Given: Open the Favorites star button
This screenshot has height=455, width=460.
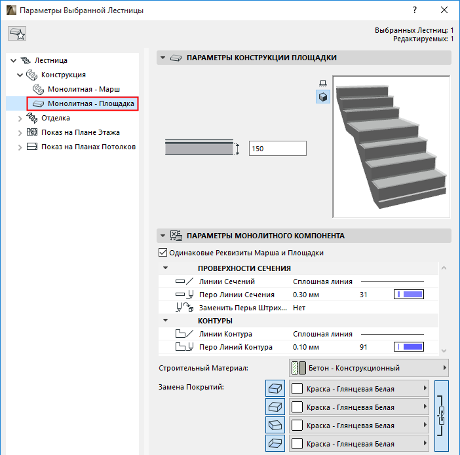Looking at the screenshot, I should tap(17, 33).
